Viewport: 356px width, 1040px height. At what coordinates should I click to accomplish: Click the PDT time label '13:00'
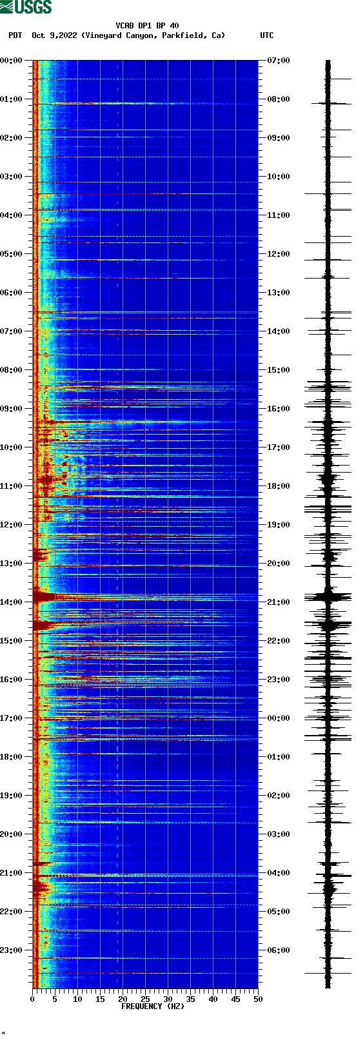pyautogui.click(x=12, y=564)
